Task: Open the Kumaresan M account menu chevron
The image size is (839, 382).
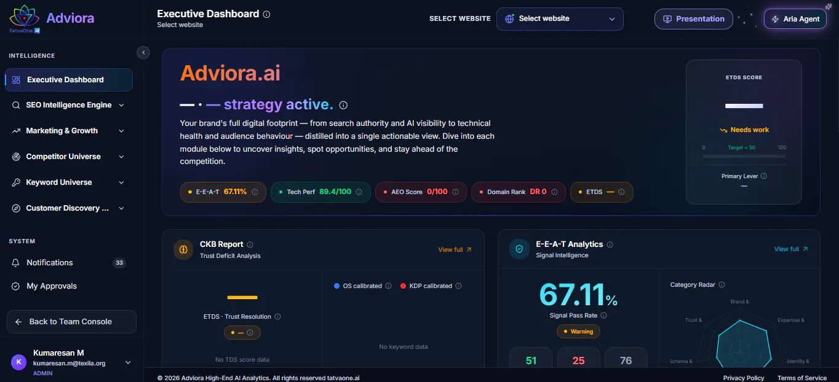Action: [x=128, y=362]
